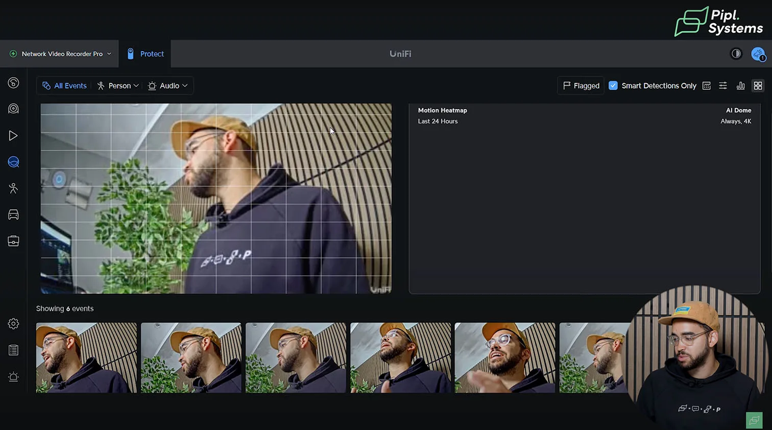
Task: Switch to the bar chart statistics view
Action: (740, 86)
